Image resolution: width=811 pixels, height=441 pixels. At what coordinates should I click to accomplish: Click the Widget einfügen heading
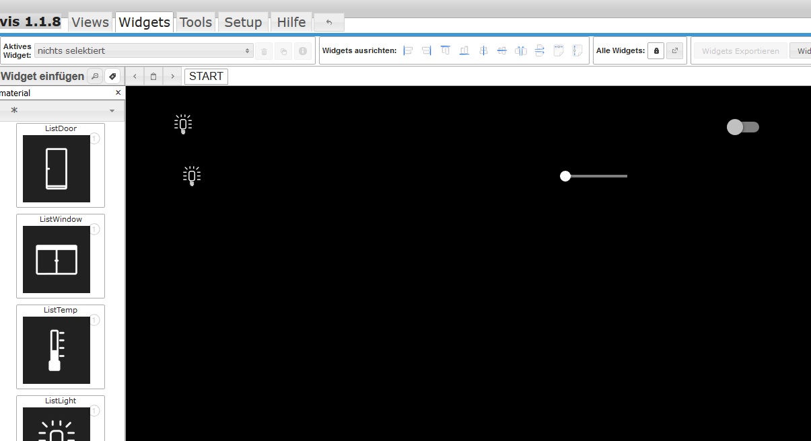coord(42,77)
